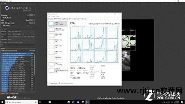Open the ranking type CPU dropdown
The image size is (185, 104).
click(x=9, y=51)
